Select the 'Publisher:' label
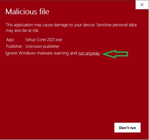The image size is (149, 140). point(15,46)
